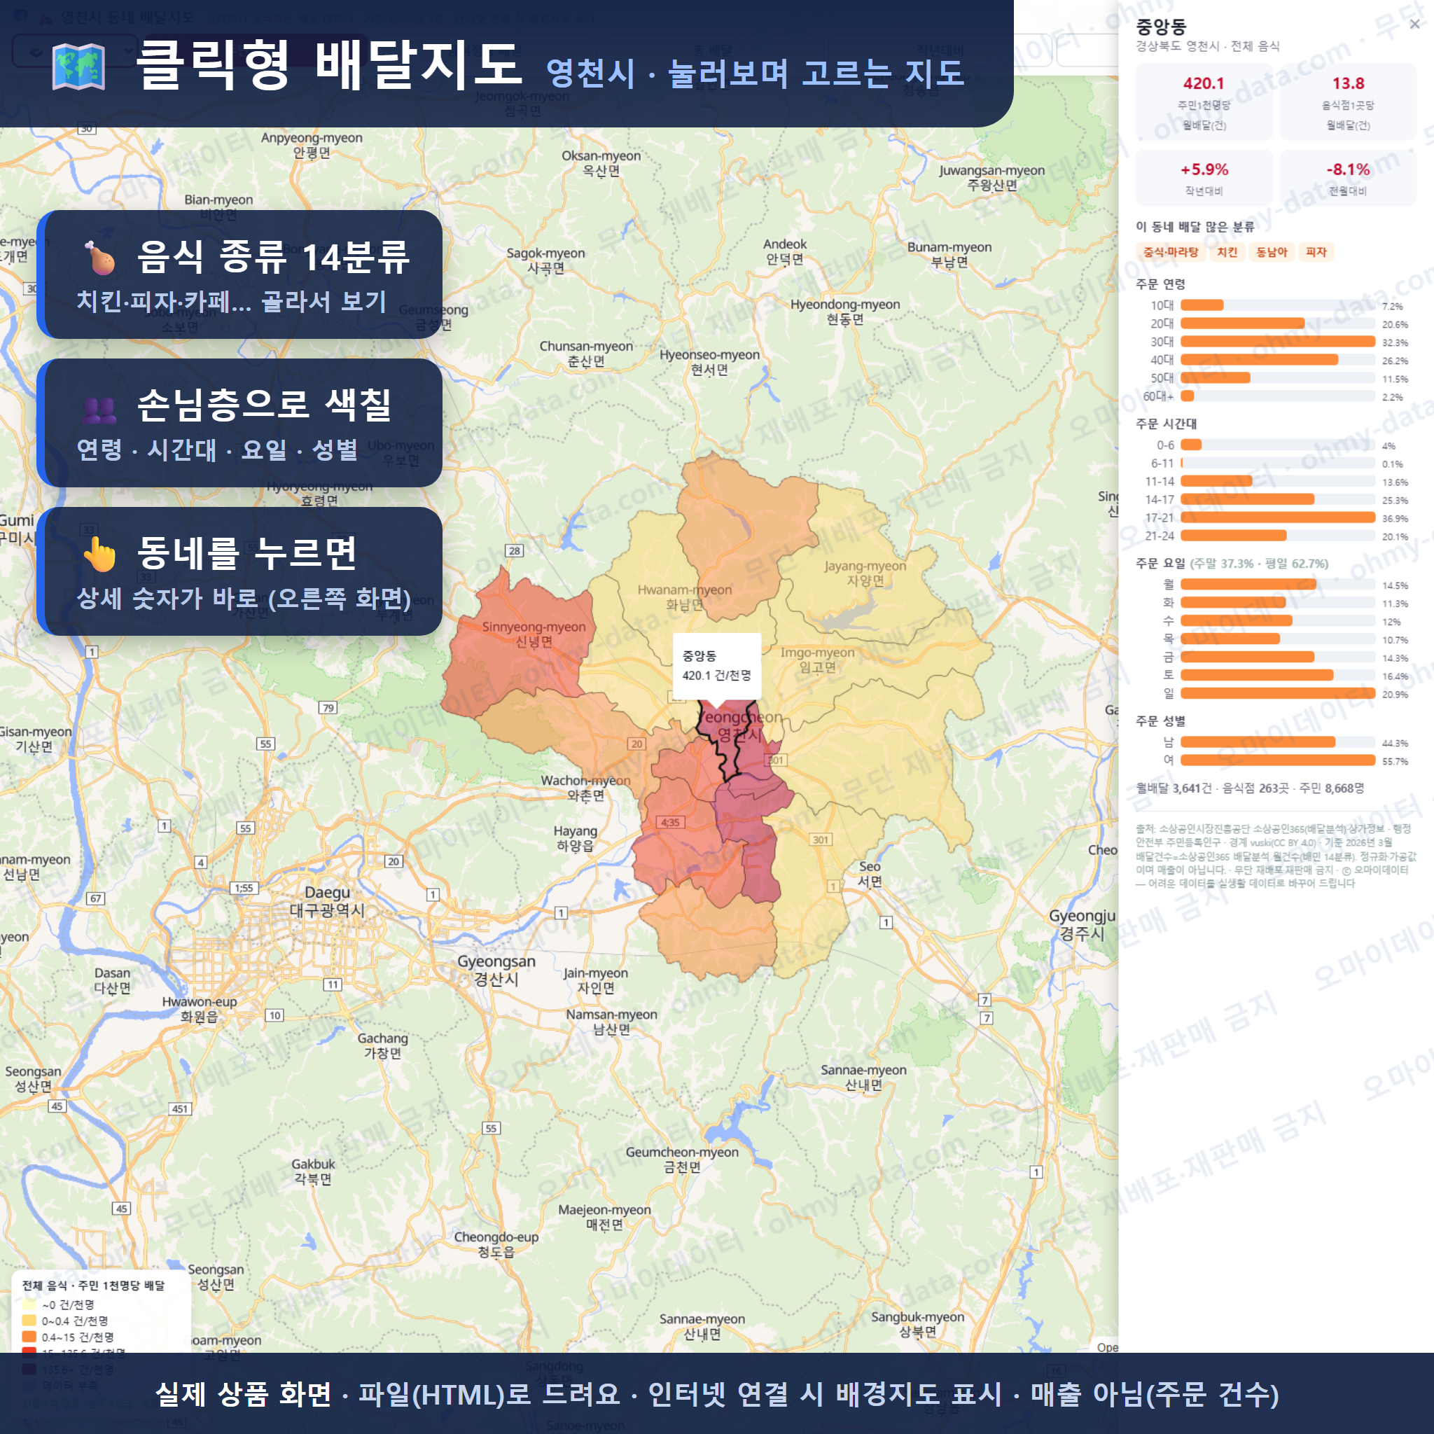Click the Daegu 대구광역시 map label
Viewport: 1434px width, 1434px height.
point(326,902)
